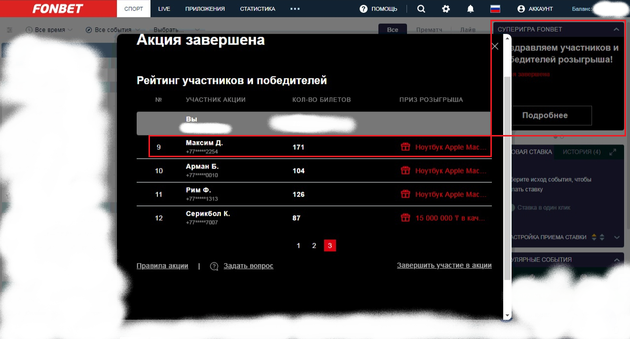Click the account profile icon
Image resolution: width=630 pixels, height=339 pixels.
point(521,9)
